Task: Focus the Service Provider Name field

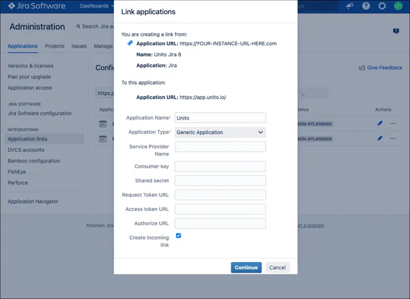Action: [x=220, y=147]
